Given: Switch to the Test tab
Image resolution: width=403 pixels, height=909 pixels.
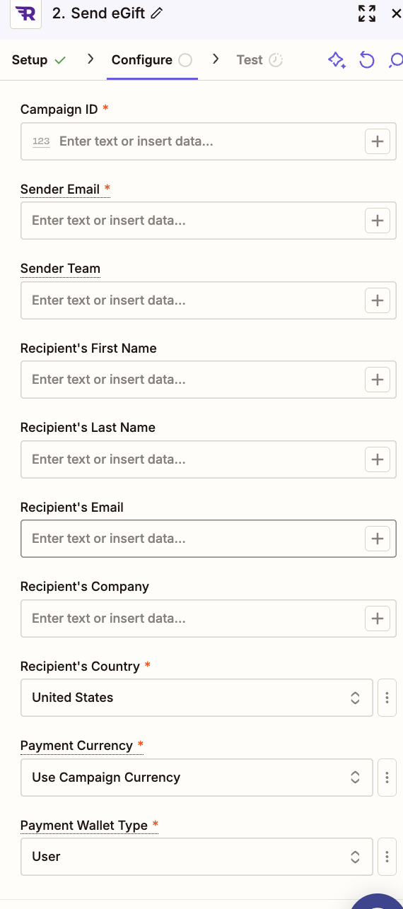Looking at the screenshot, I should coord(259,60).
